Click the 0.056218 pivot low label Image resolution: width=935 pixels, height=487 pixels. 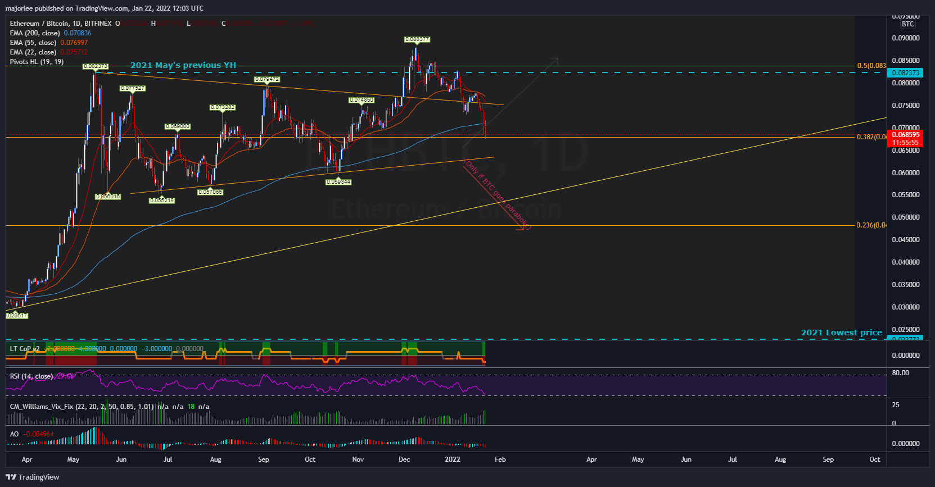click(x=162, y=200)
